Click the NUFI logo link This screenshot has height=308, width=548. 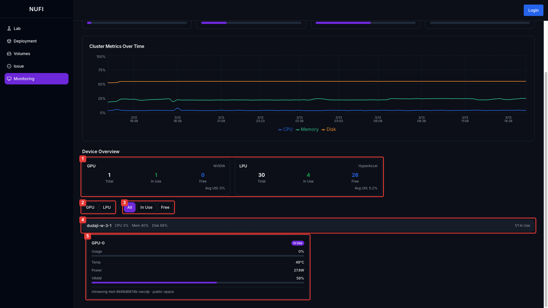(37, 9)
